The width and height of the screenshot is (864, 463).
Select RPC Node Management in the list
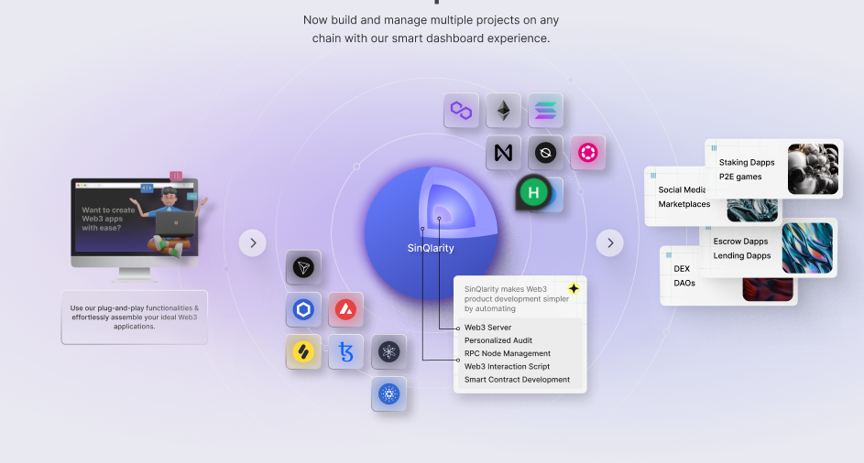coord(508,353)
